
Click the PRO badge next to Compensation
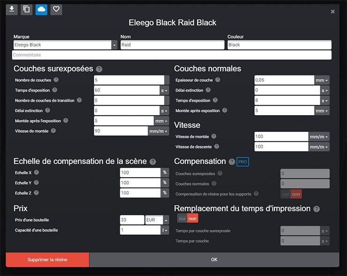(243, 162)
